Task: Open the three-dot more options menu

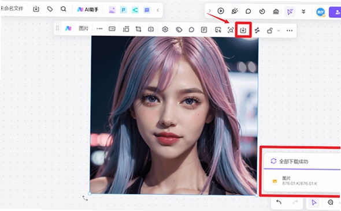Action: [x=290, y=31]
